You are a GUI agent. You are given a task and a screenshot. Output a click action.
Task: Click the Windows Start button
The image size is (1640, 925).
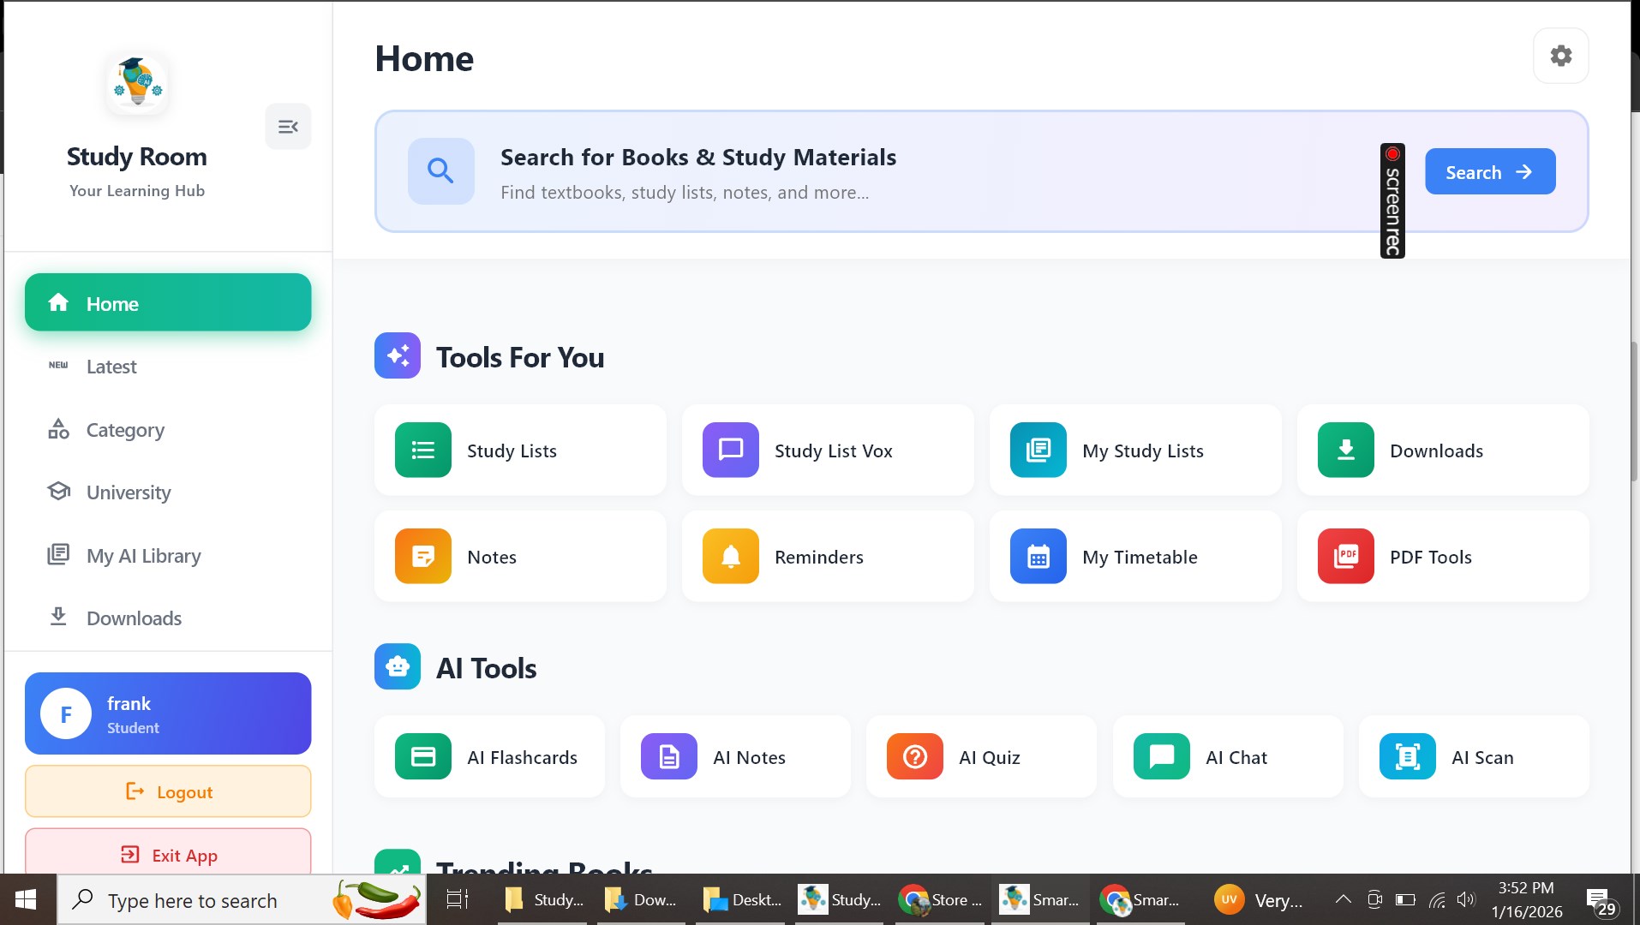pyautogui.click(x=26, y=899)
